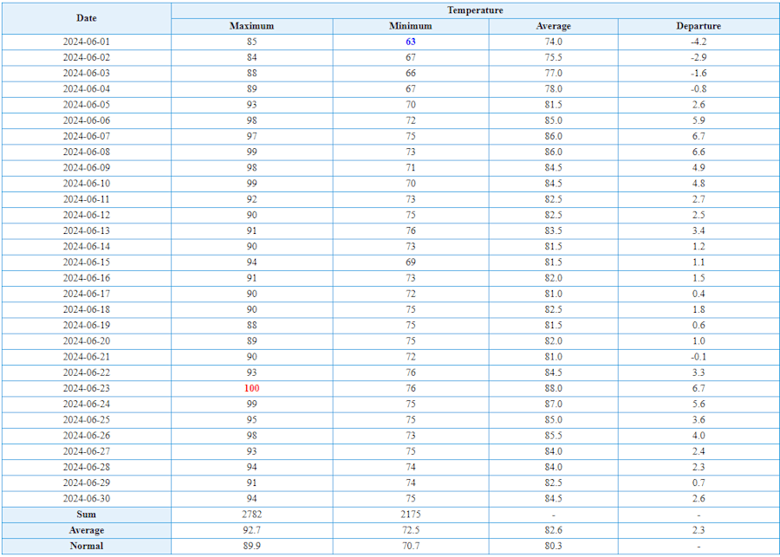The height and width of the screenshot is (557, 780).
Task: Select the date cell 2024-06-23
Action: 87,389
